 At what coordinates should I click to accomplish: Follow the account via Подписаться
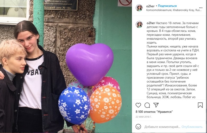coord(167,6)
